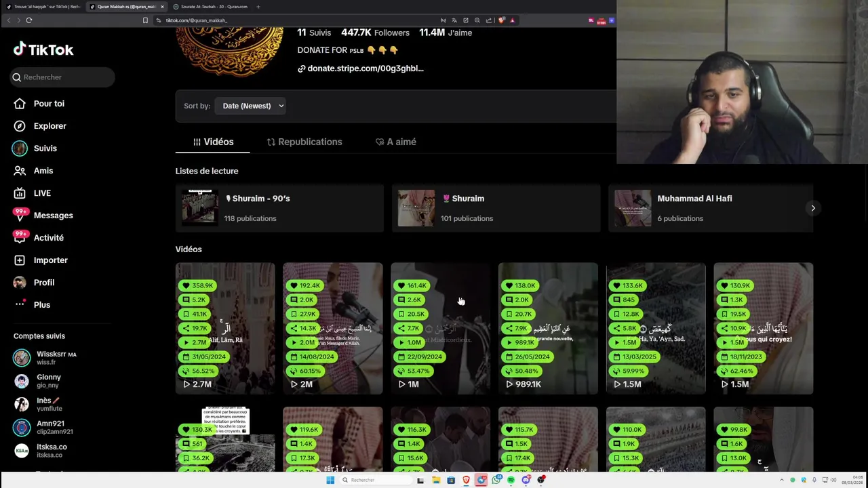Screen dimensions: 868x488
Task: Open the video with 119.6K likes
Action: (x=333, y=439)
